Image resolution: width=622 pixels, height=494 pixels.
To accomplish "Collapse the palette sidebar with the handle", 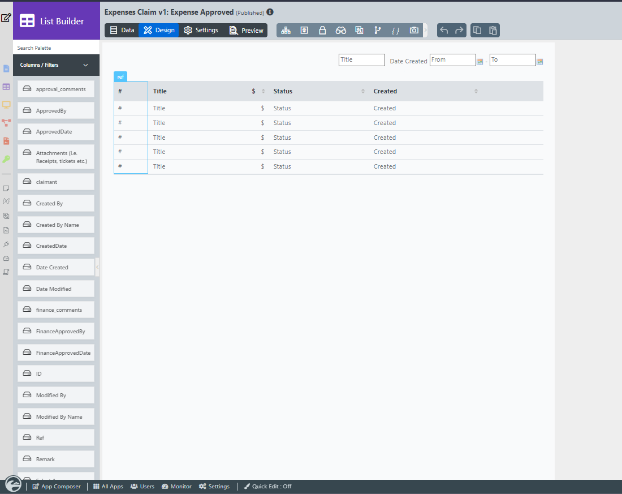I will point(97,267).
